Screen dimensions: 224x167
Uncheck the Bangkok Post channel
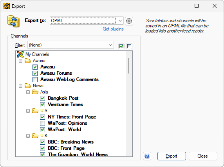pos(42,98)
